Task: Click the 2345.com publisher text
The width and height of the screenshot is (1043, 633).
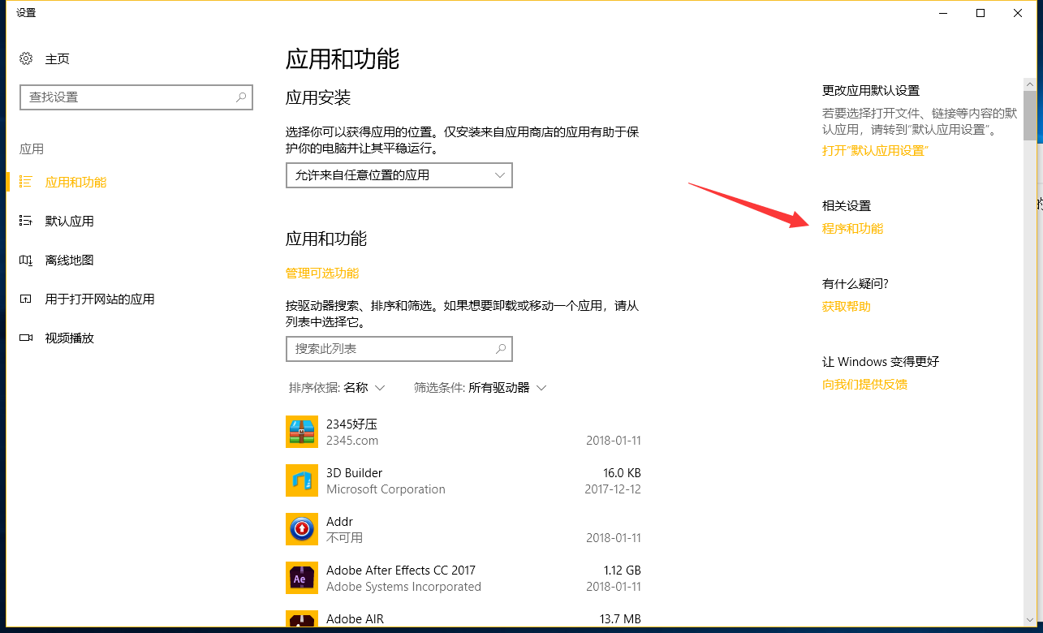Action: pos(352,441)
